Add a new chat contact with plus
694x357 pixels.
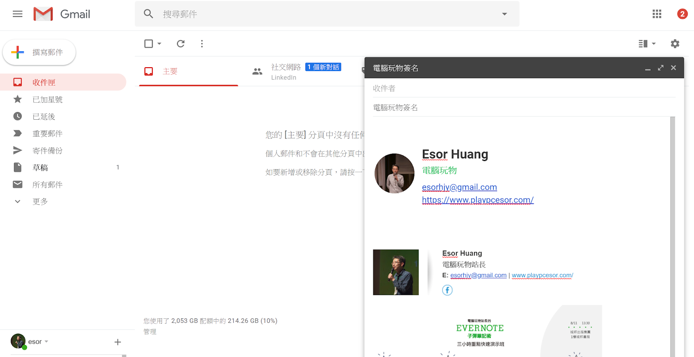pos(118,342)
